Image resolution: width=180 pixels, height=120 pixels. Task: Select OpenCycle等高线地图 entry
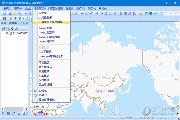[51, 56]
